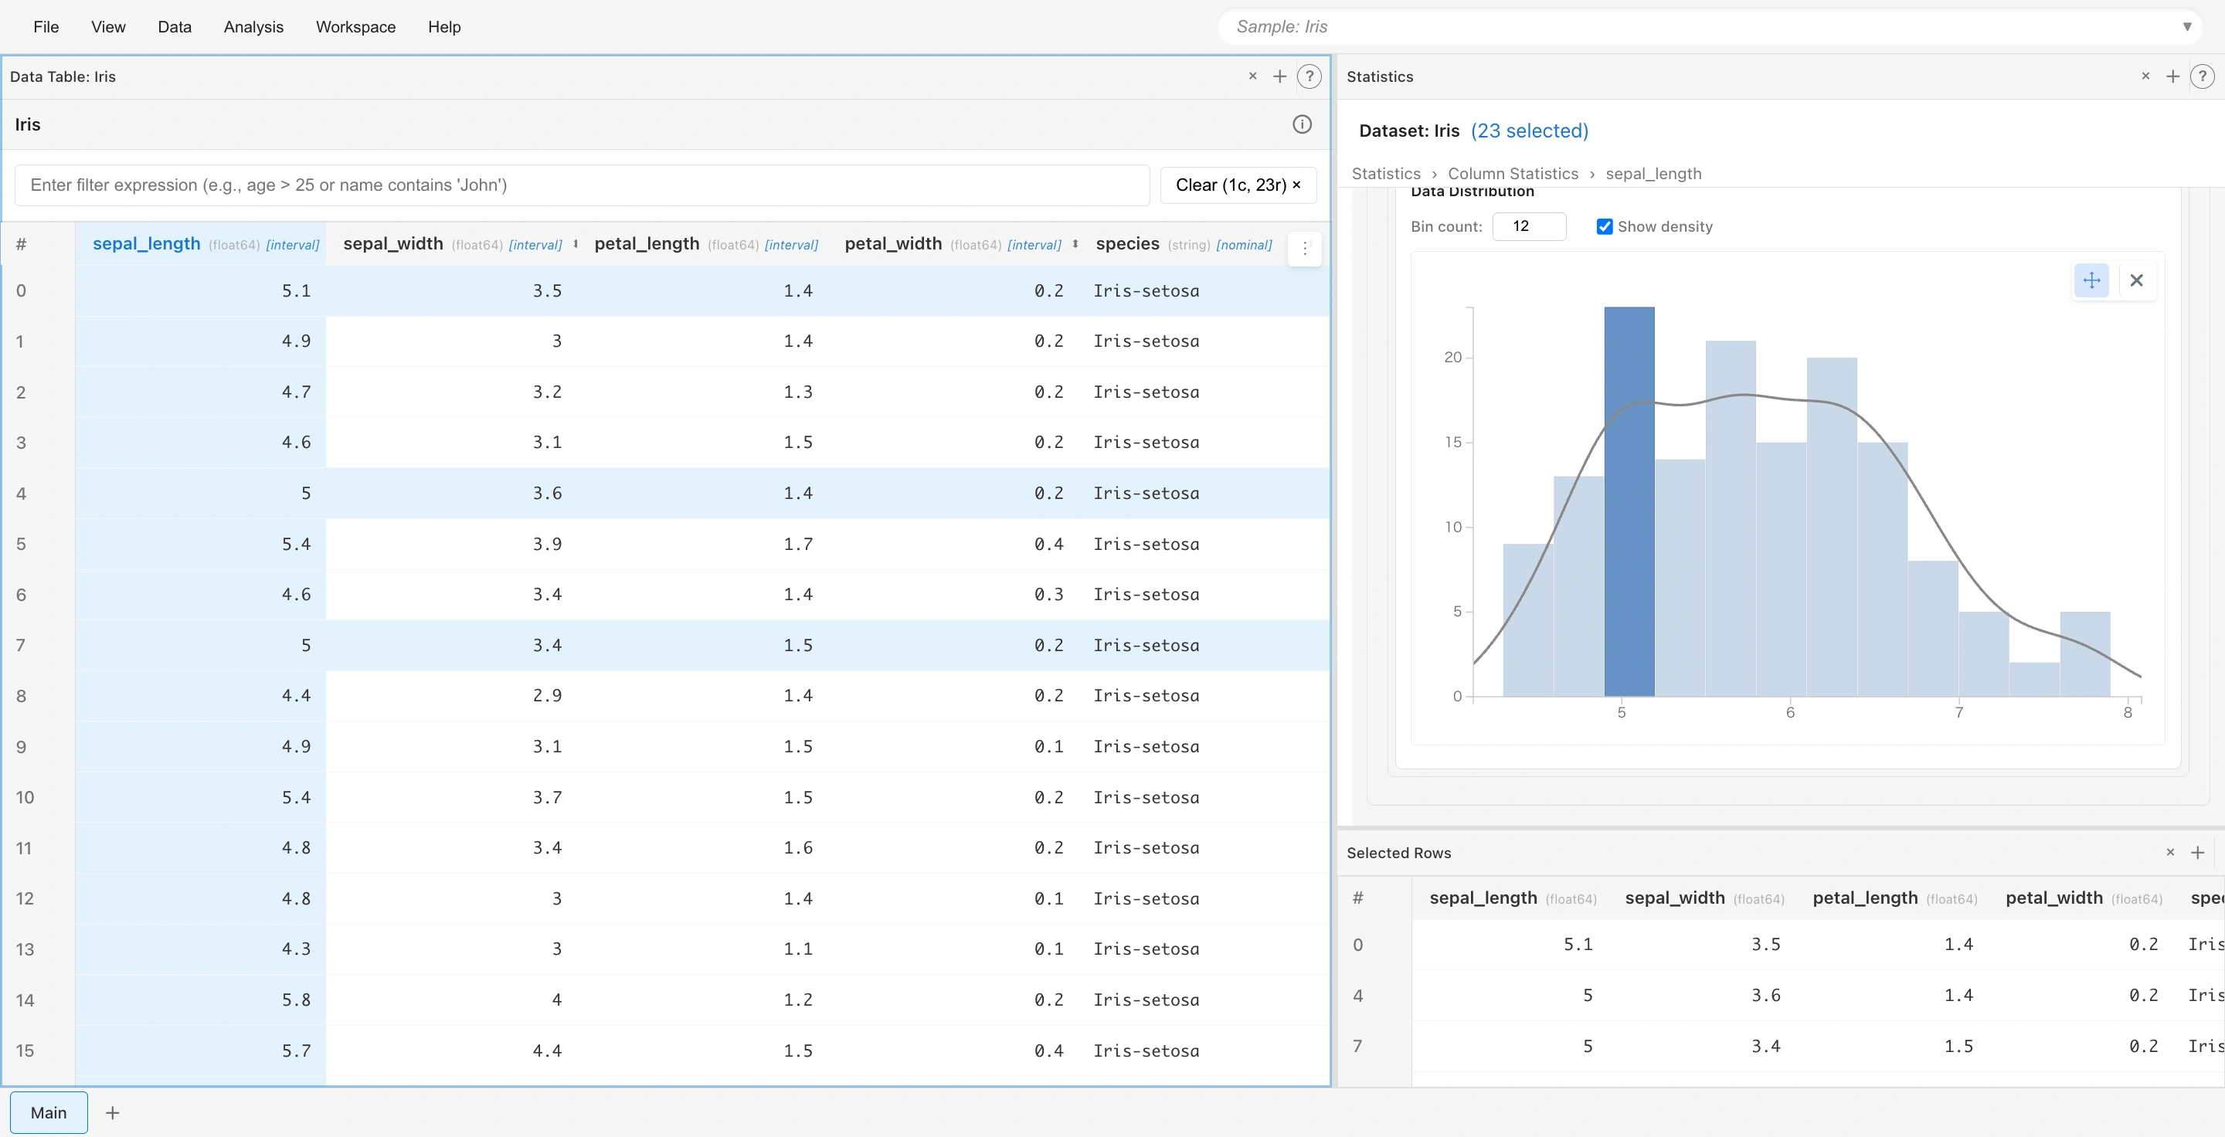Image resolution: width=2225 pixels, height=1137 pixels.
Task: Select the pan tool on the histogram chart
Action: [x=2091, y=280]
